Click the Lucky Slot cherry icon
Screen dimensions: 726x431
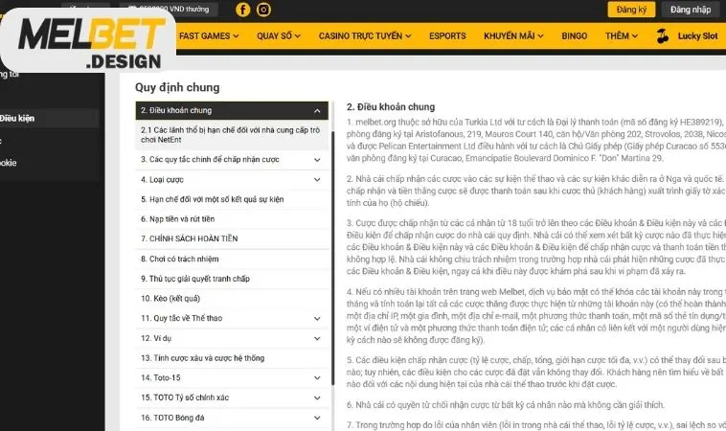click(x=663, y=36)
